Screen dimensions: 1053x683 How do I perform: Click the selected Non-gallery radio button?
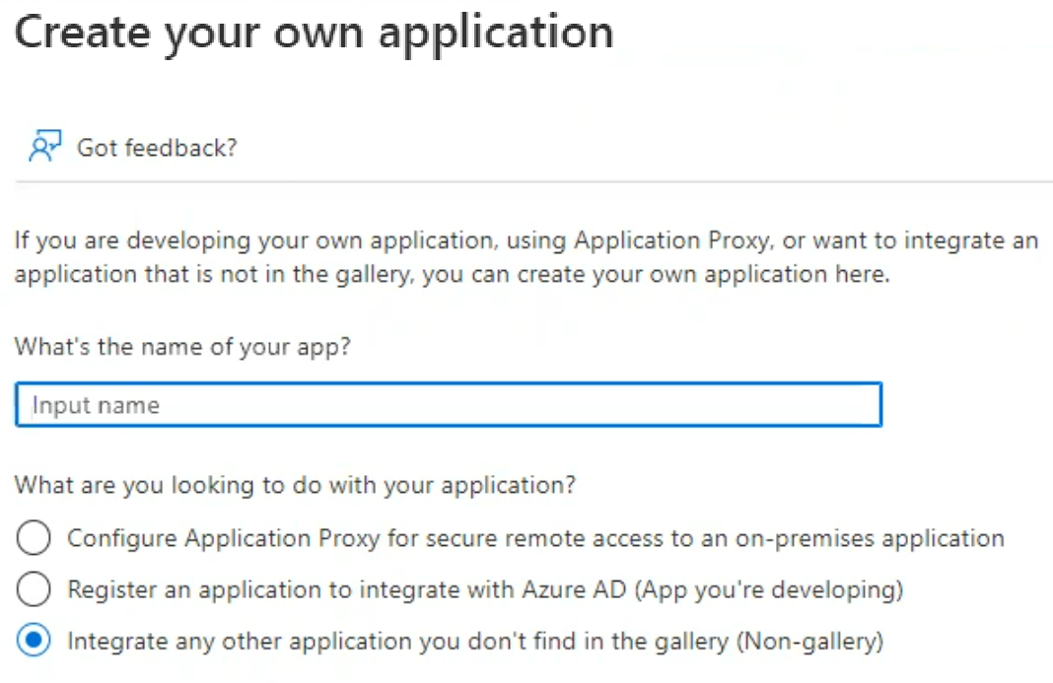click(34, 641)
